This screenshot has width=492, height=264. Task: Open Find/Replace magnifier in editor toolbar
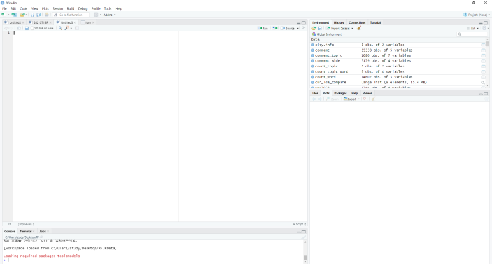click(60, 28)
